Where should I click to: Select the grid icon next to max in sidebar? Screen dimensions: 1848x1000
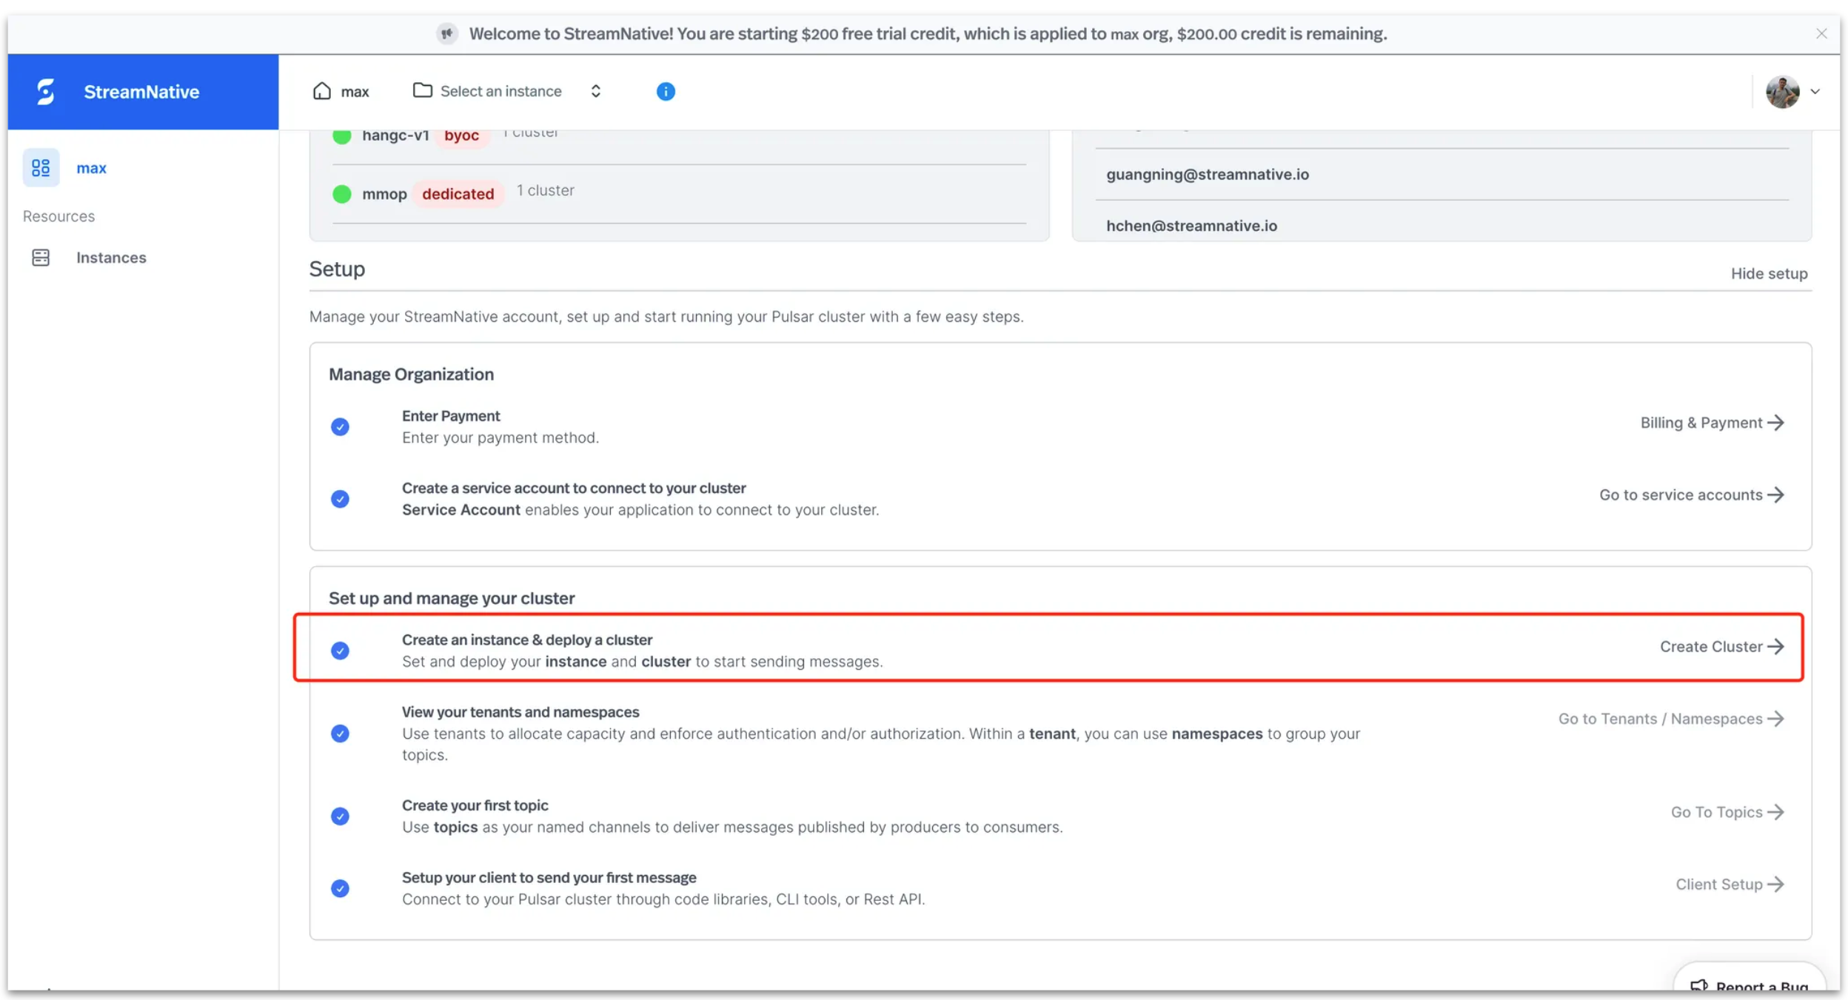coord(41,167)
